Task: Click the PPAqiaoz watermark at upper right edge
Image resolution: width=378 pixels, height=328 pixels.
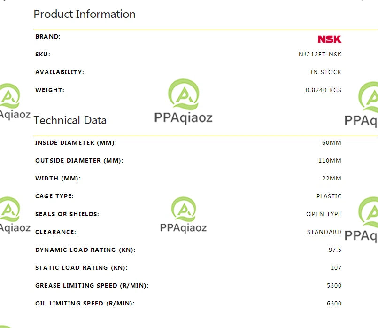Action: 361,104
